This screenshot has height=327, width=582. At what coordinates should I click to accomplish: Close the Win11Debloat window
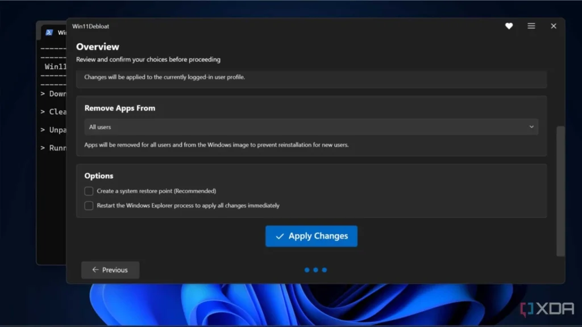point(553,26)
